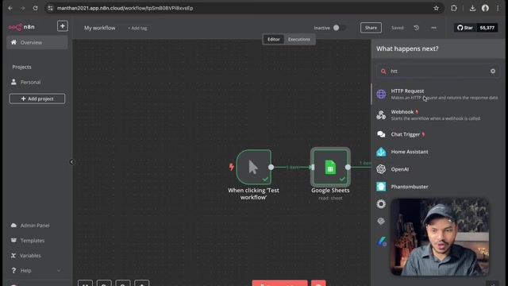508x286 pixels.
Task: Rename My workflow title
Action: click(x=100, y=28)
